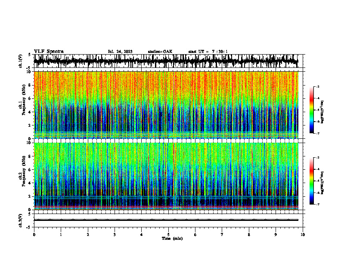Click the ch.1 voltage waveform plot
This screenshot has height=263, width=341.
(168, 61)
